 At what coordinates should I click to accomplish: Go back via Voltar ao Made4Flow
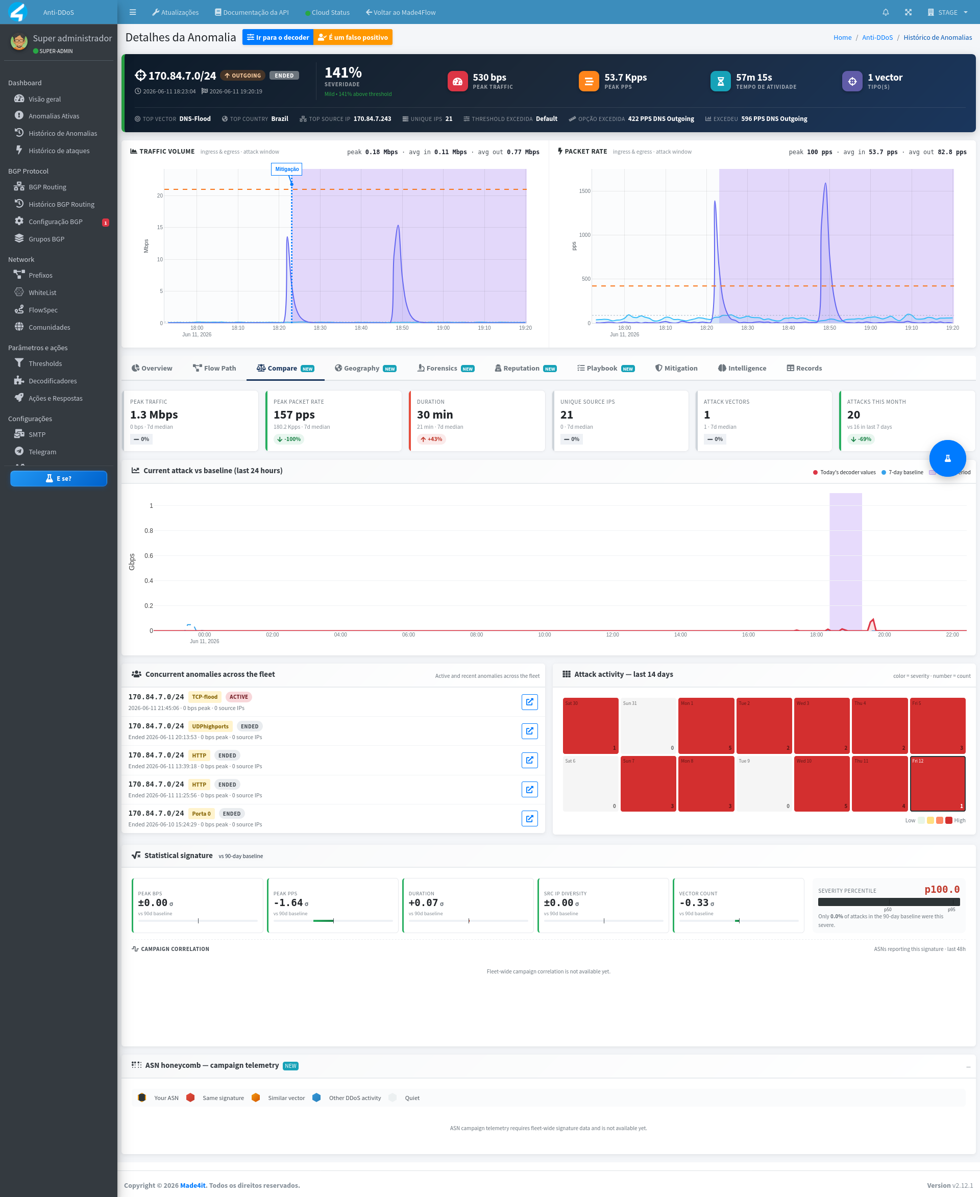pyautogui.click(x=400, y=12)
